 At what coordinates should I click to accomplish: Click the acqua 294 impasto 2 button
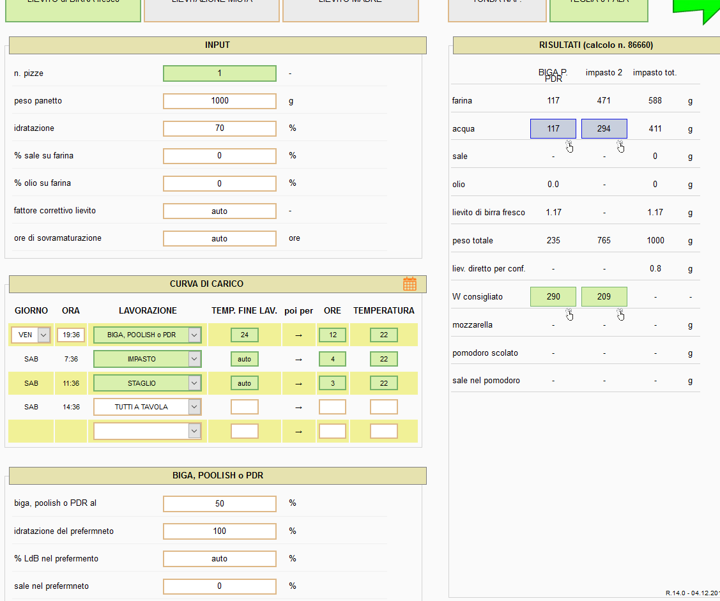pyautogui.click(x=604, y=128)
